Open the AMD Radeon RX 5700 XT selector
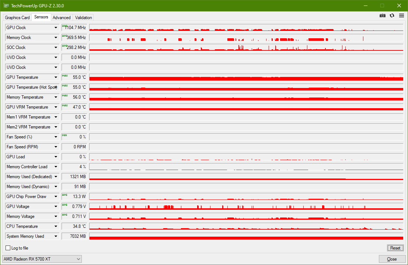 tap(42, 259)
